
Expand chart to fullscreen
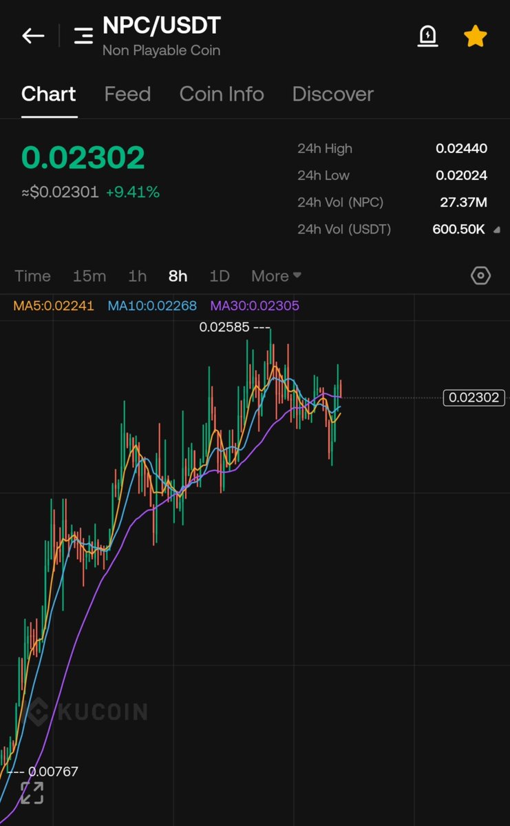32,792
